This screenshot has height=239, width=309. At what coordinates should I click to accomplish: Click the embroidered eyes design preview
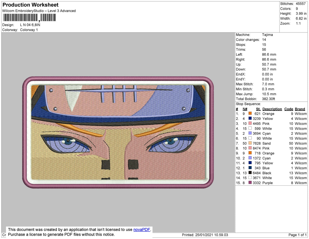coord(118,132)
